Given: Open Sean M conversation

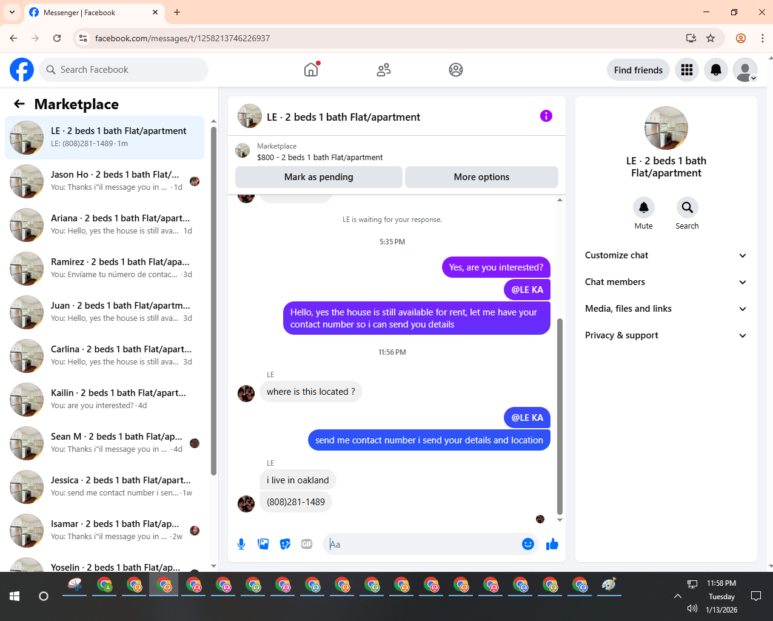Looking at the screenshot, I should click(105, 443).
